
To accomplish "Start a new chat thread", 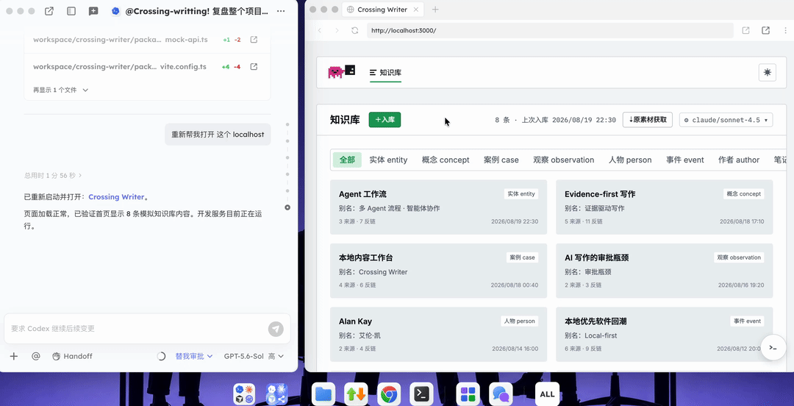I will (93, 11).
